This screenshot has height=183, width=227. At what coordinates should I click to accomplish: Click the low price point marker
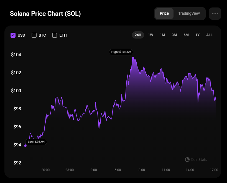tap(25, 146)
